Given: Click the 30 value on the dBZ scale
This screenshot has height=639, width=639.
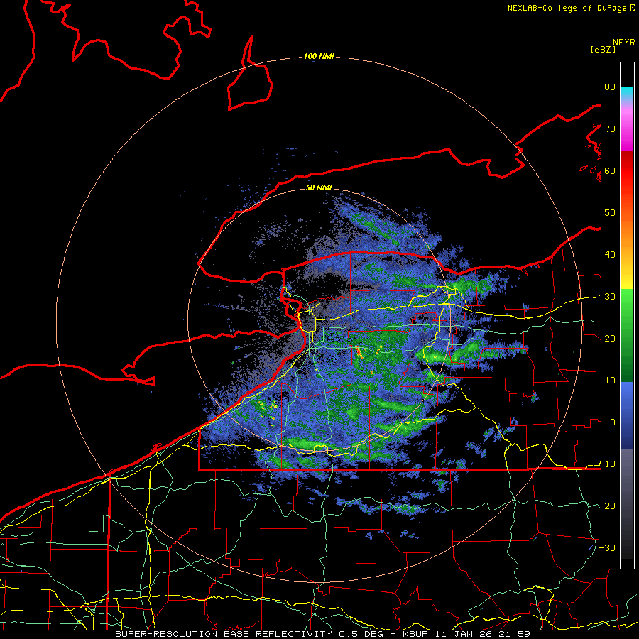Looking at the screenshot, I should (x=610, y=297).
